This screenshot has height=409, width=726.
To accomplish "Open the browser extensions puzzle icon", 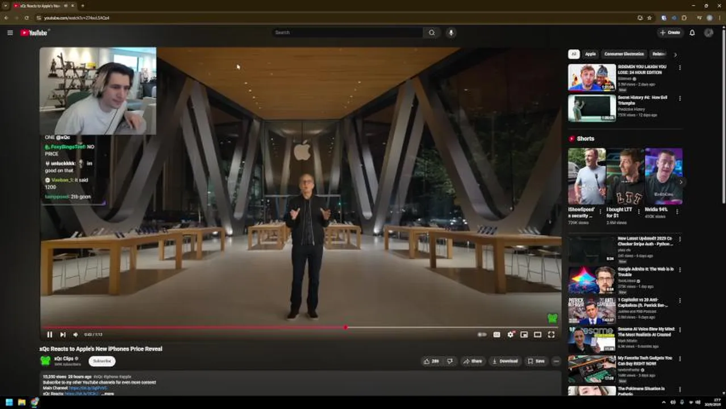I will point(684,18).
